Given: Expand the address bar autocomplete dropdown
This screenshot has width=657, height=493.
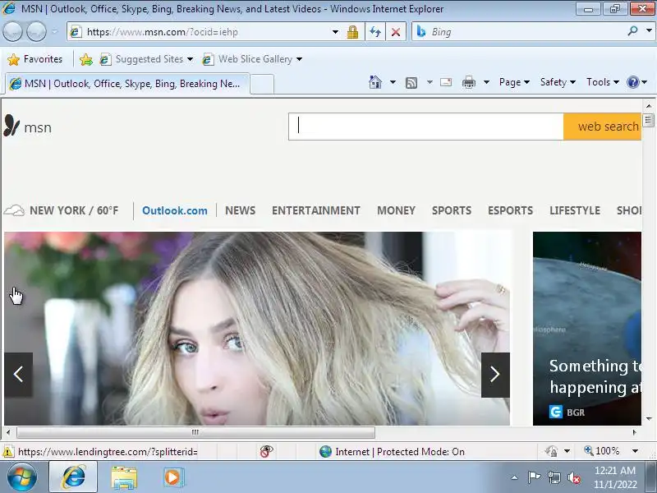Looking at the screenshot, I should tap(335, 32).
